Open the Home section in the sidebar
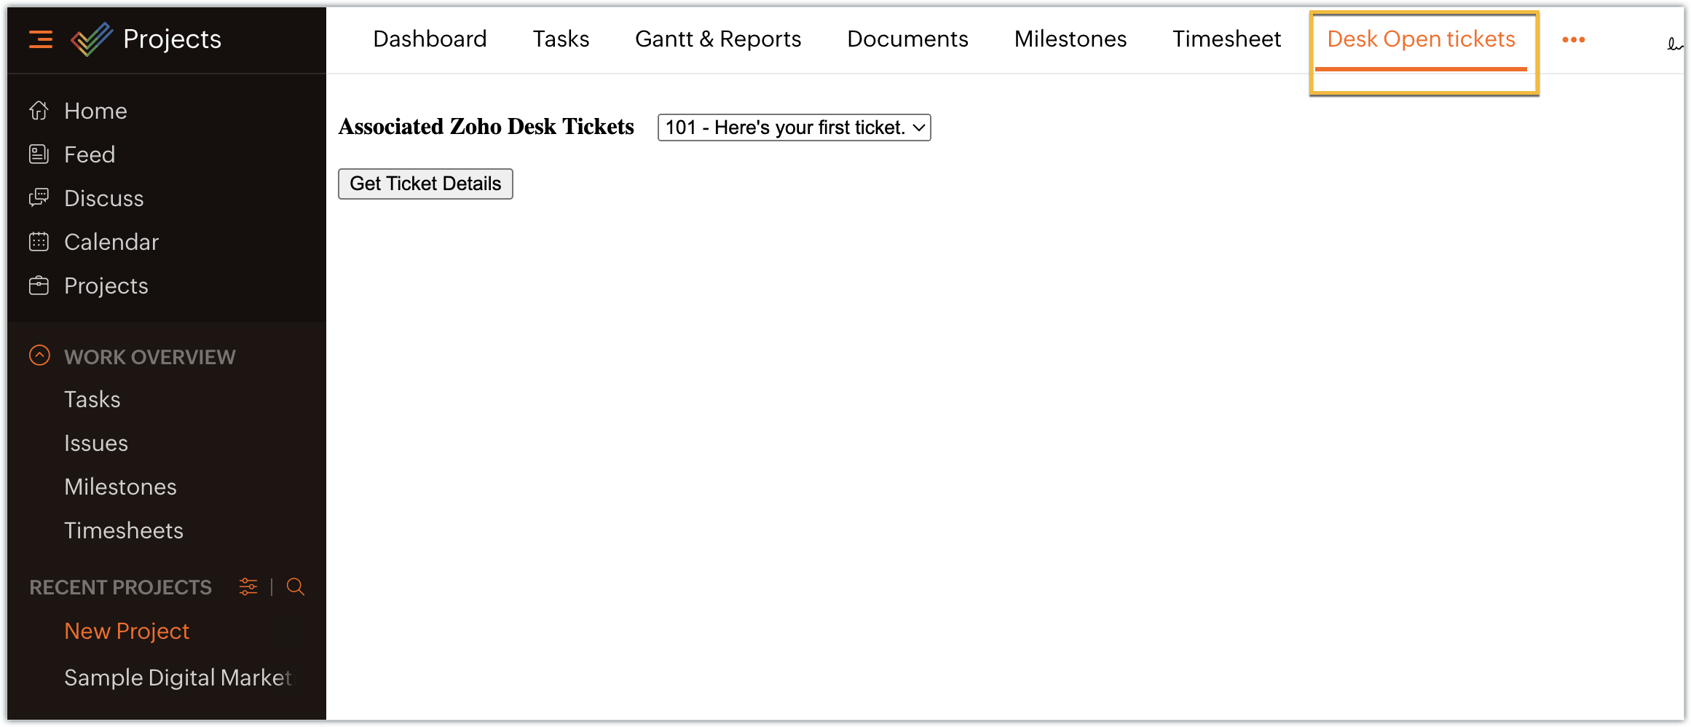 click(95, 111)
